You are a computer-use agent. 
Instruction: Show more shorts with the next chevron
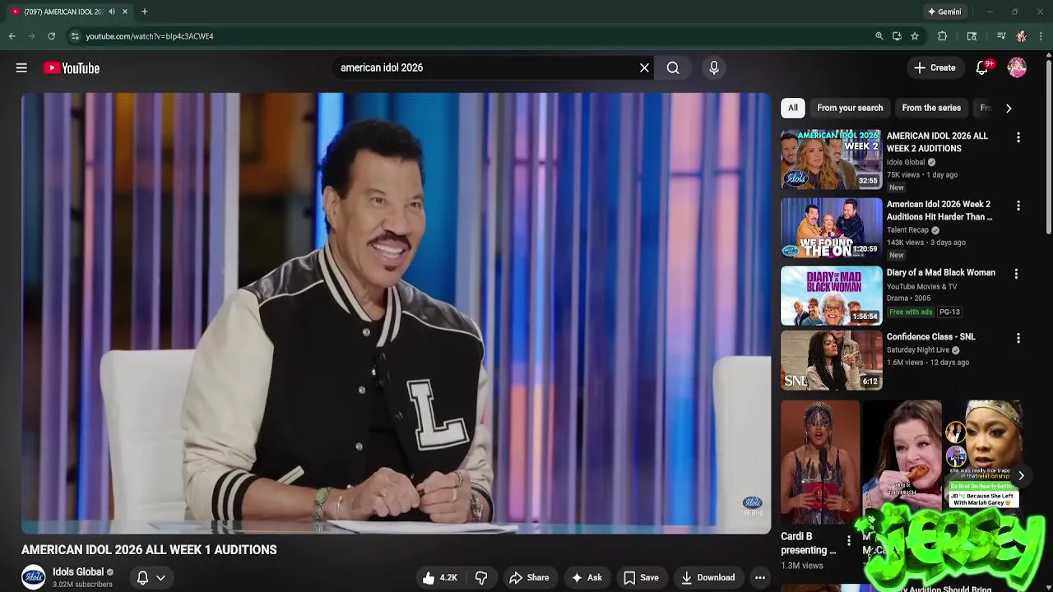[1021, 475]
